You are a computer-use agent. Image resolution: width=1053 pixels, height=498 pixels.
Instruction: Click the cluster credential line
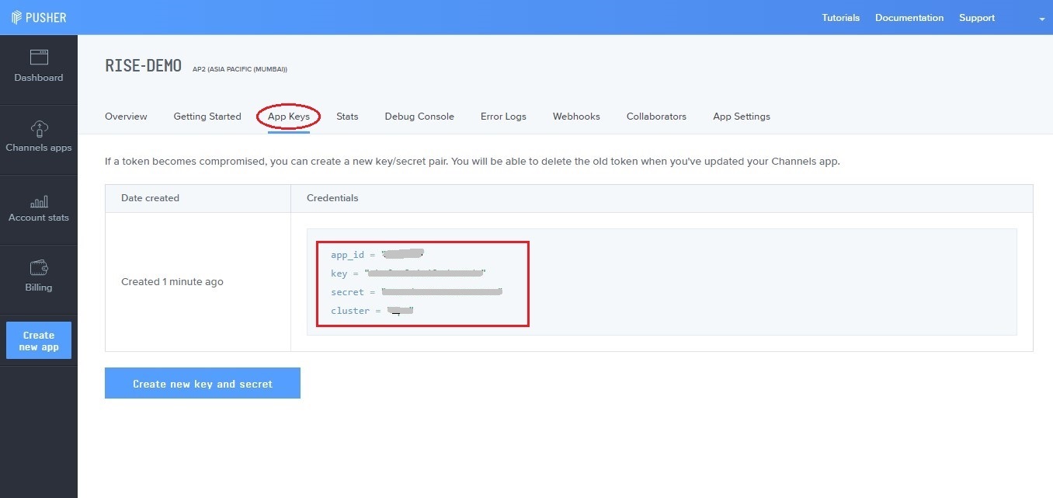click(372, 311)
